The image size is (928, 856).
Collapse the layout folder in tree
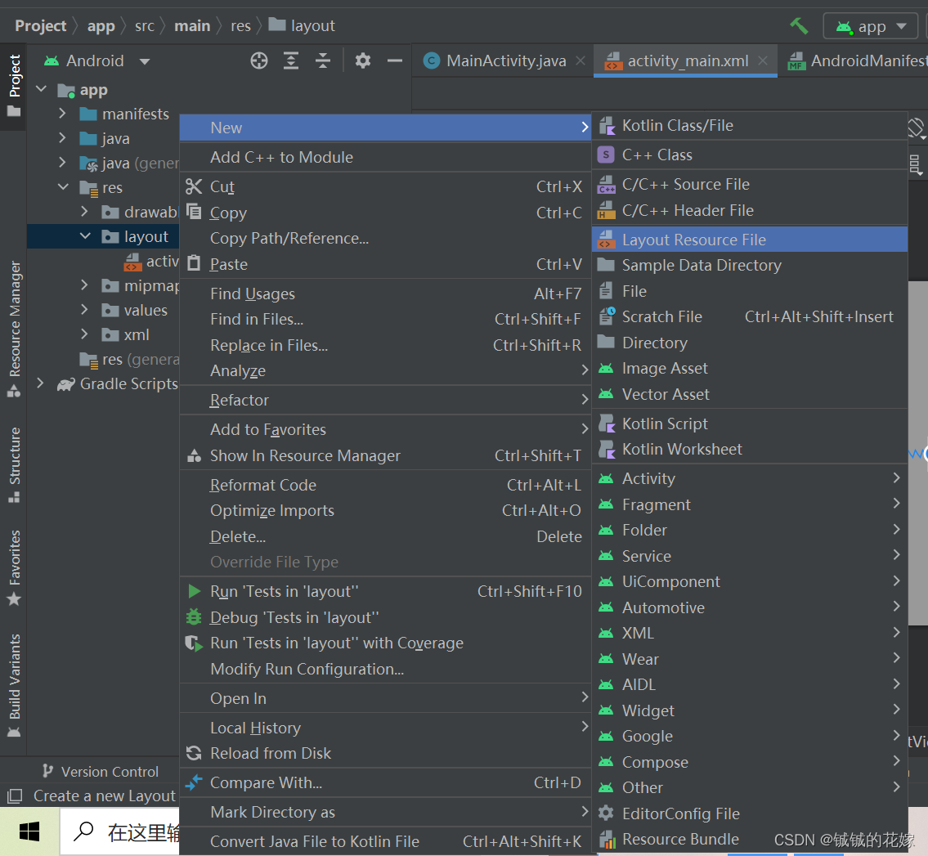[x=85, y=236]
